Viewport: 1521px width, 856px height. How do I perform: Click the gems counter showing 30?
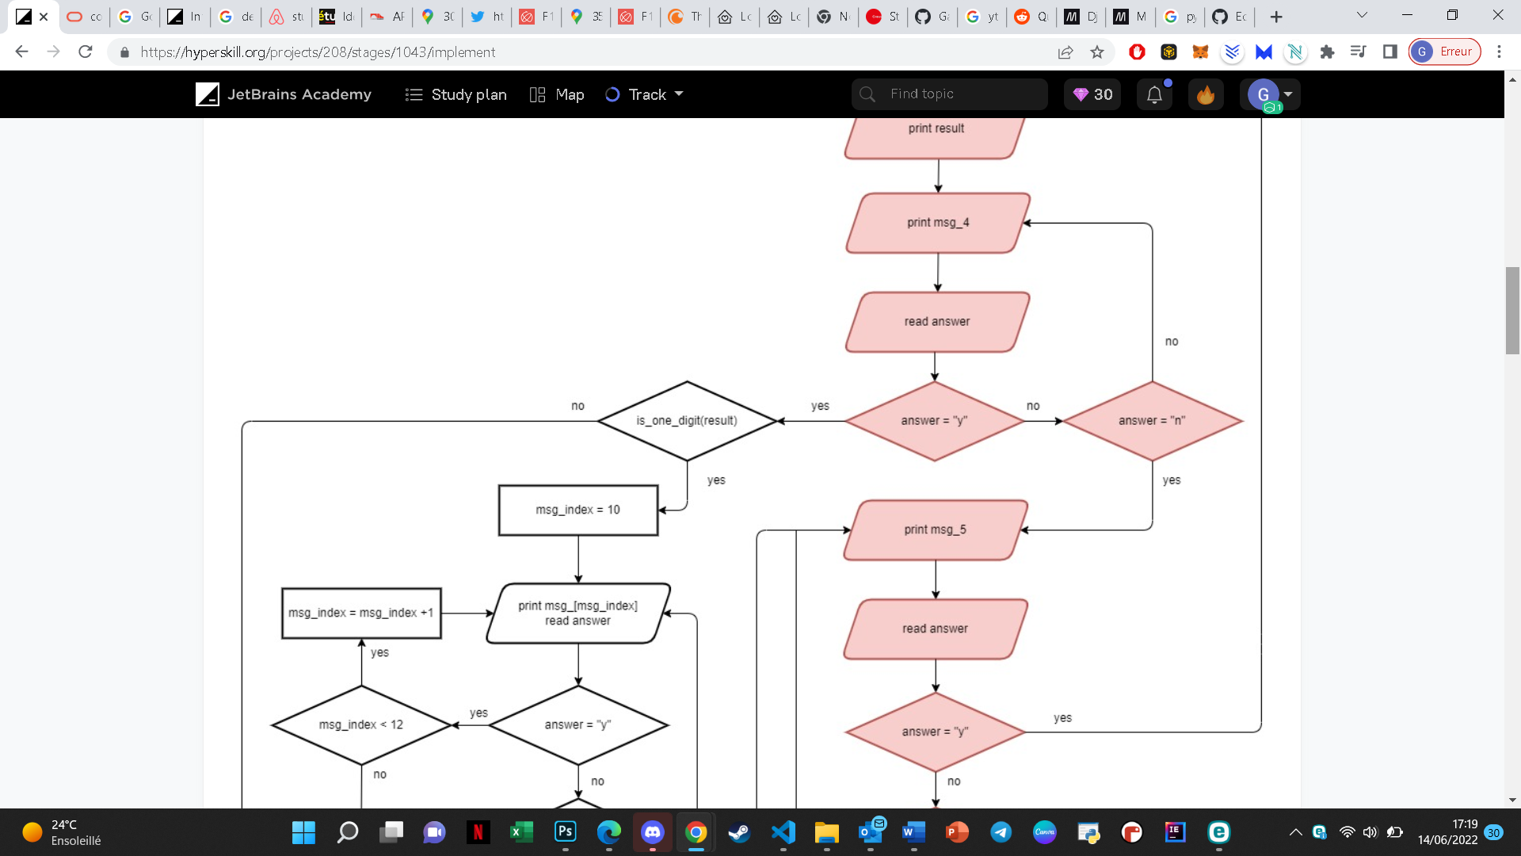point(1092,94)
